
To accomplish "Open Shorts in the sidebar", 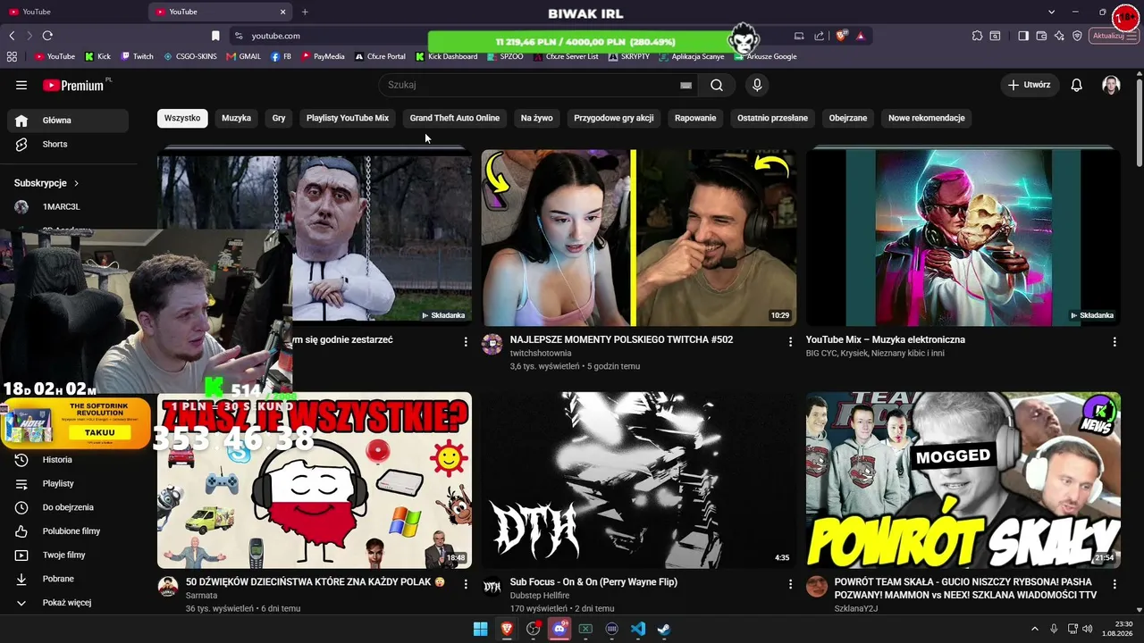I will (x=68, y=145).
